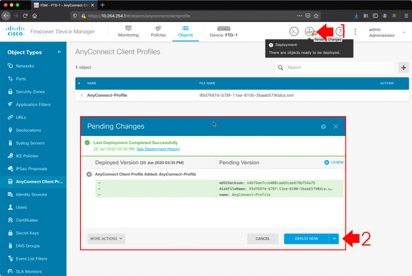
Task: Click the Geolocations pin icon
Action: (10, 130)
